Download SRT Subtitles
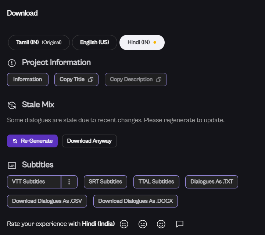265x235 pixels. pos(105,182)
